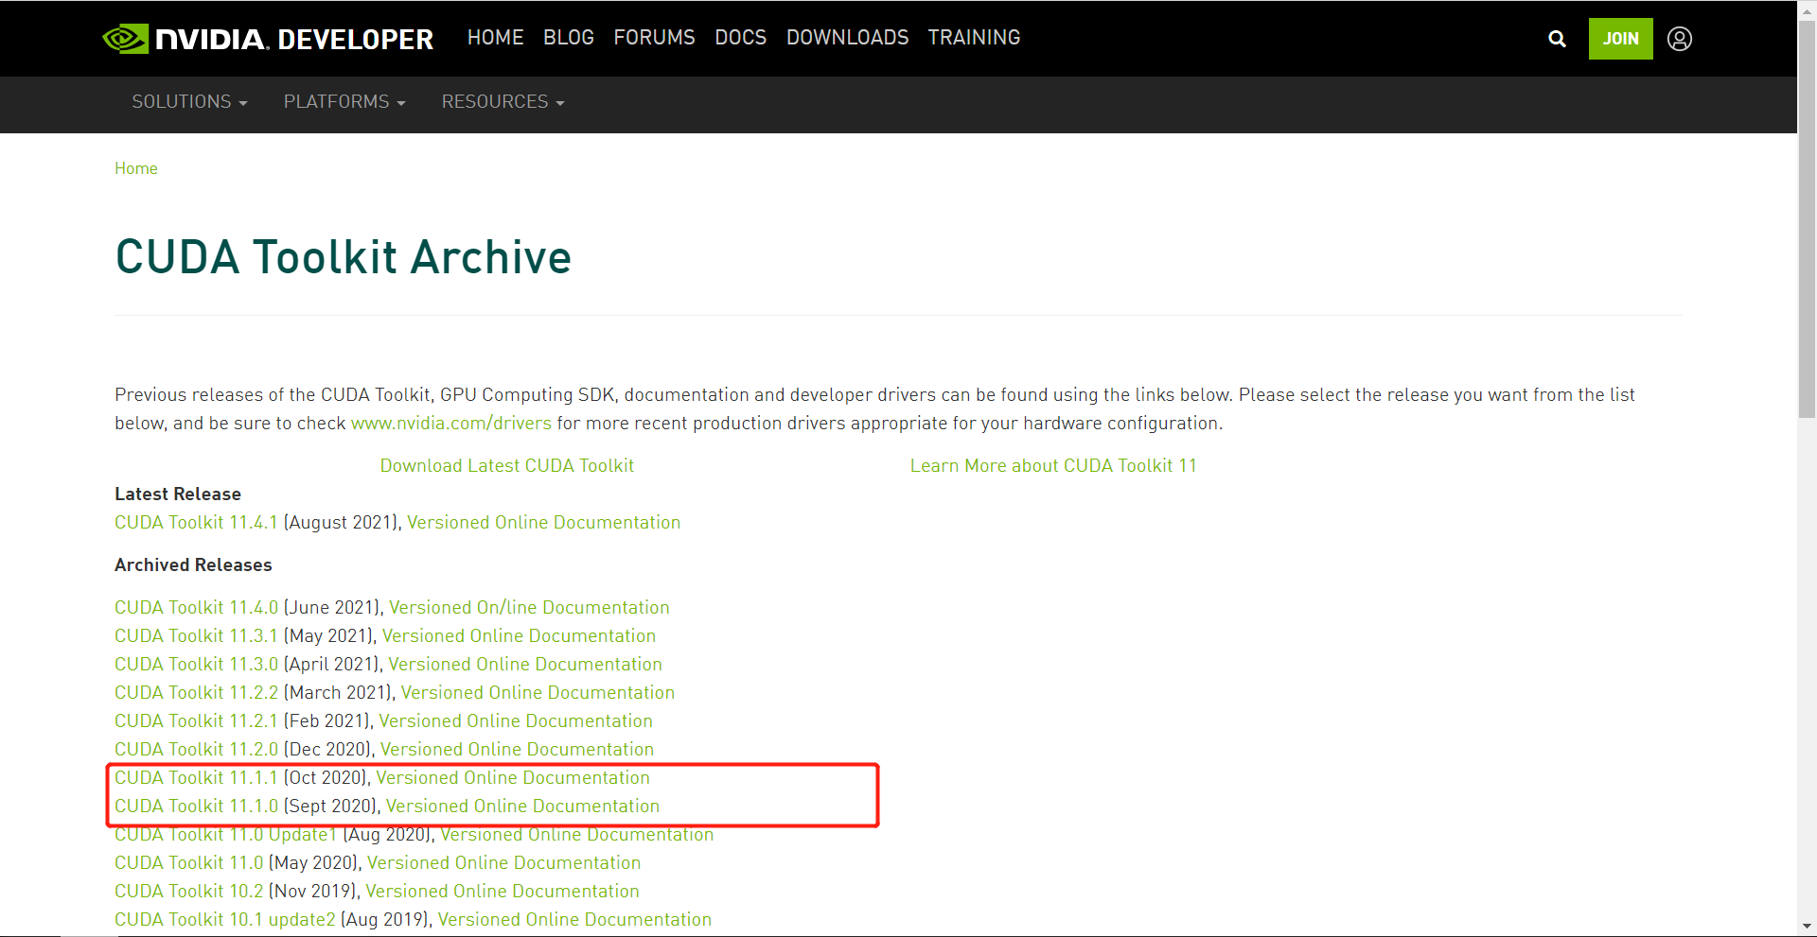Image resolution: width=1817 pixels, height=937 pixels.
Task: Open CUDA Toolkit 11.4.0 link
Action: [196, 608]
